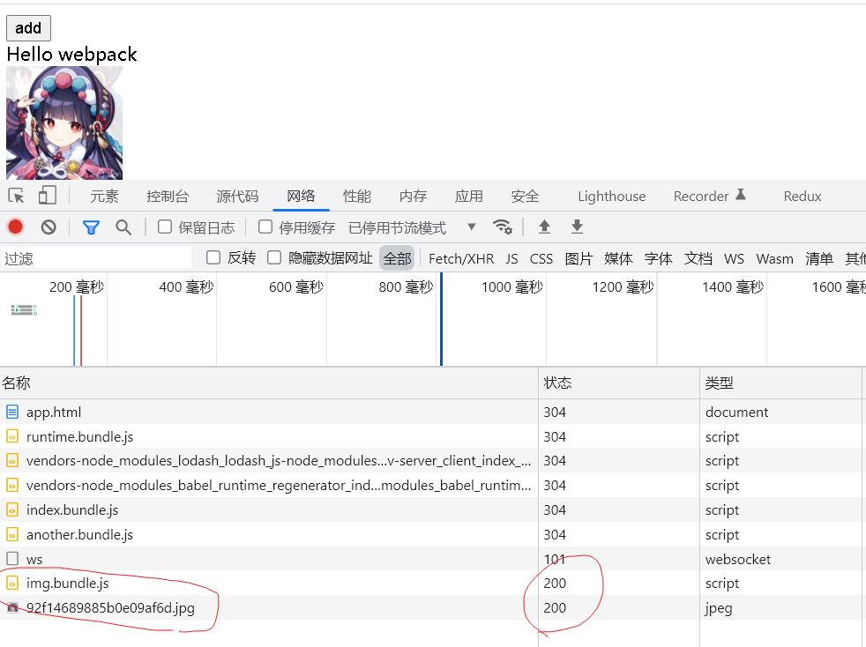Check the 反转 filter checkbox
Image resolution: width=866 pixels, height=647 pixels.
(213, 257)
